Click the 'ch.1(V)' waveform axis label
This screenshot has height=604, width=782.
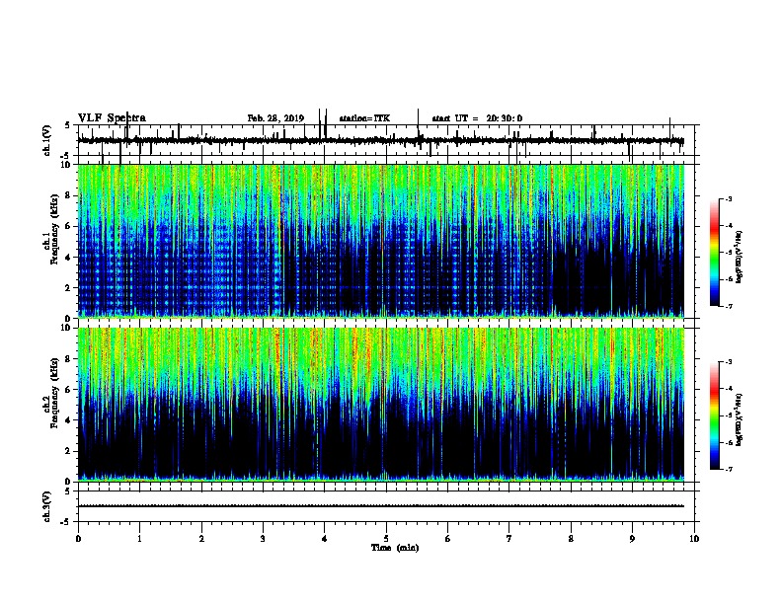pyautogui.click(x=47, y=140)
